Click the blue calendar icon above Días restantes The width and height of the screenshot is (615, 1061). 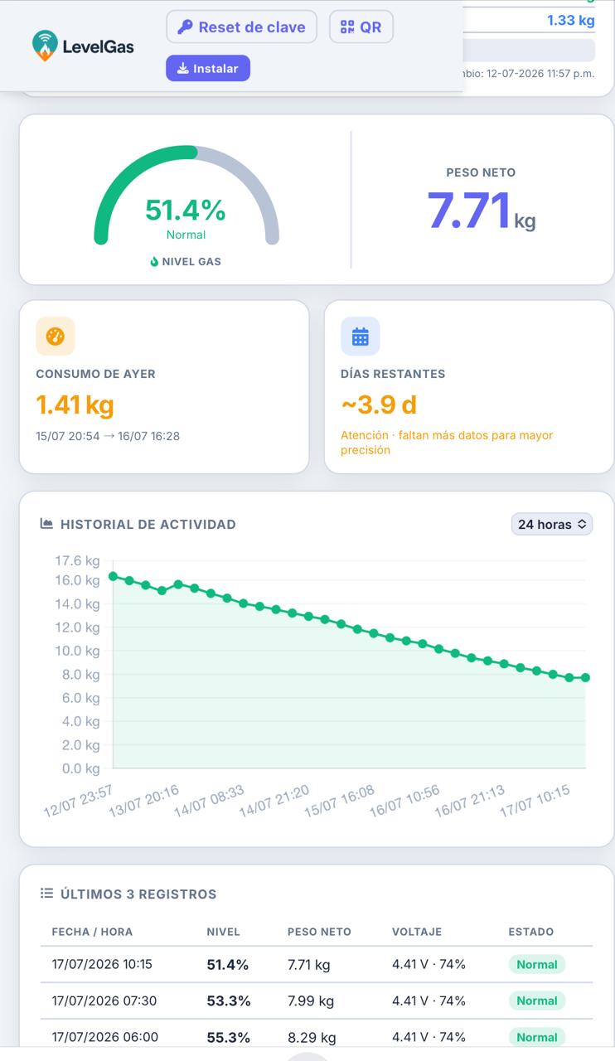(361, 337)
